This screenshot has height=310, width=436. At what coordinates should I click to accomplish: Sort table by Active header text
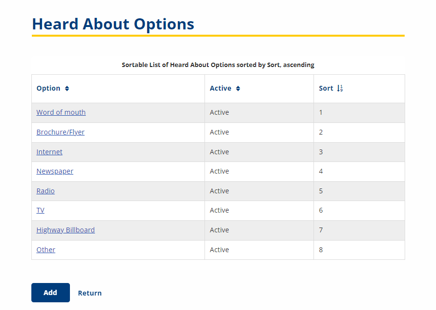(220, 89)
